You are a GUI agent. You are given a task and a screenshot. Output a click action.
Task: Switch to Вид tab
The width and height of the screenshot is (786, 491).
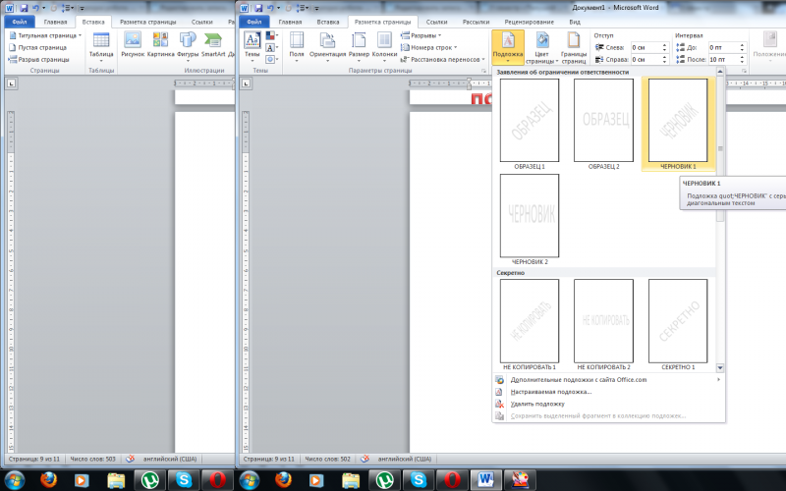(x=575, y=22)
